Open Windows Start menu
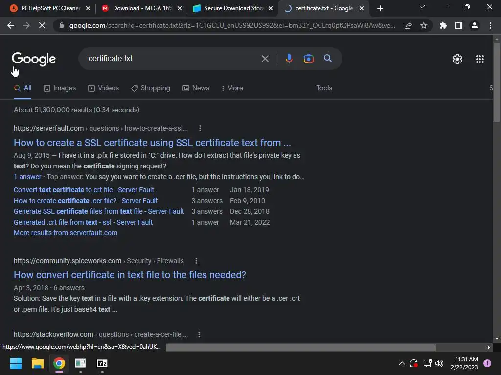 [x=16, y=363]
